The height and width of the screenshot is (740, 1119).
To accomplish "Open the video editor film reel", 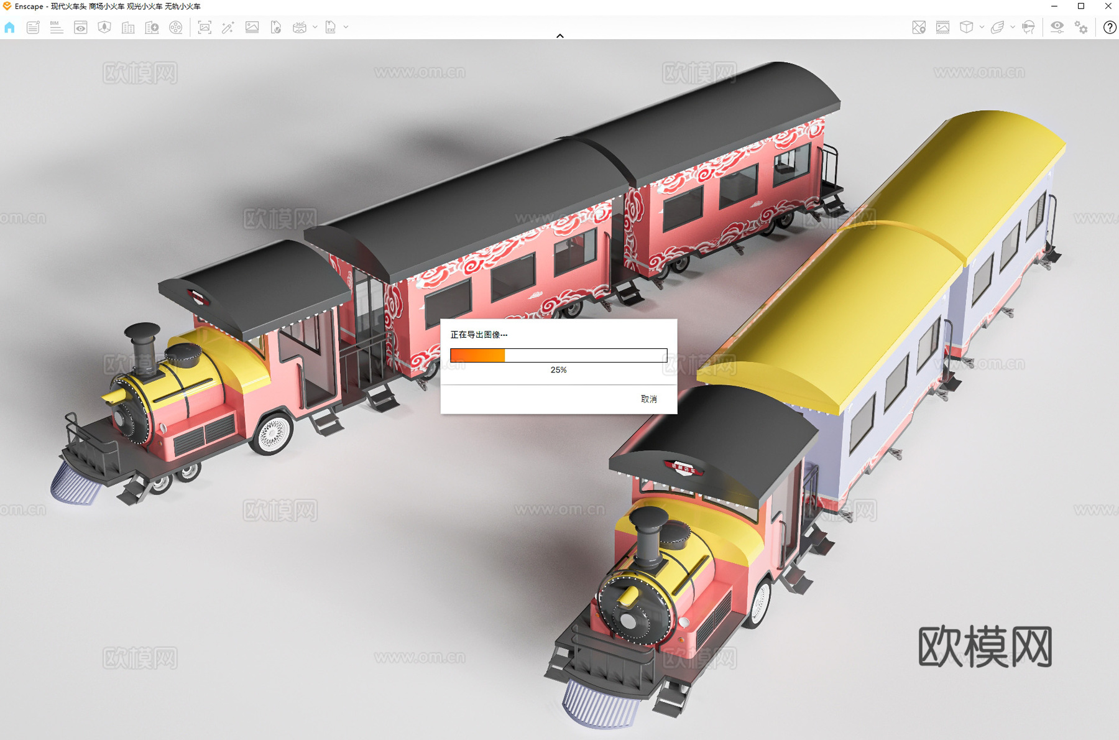I will pyautogui.click(x=176, y=27).
